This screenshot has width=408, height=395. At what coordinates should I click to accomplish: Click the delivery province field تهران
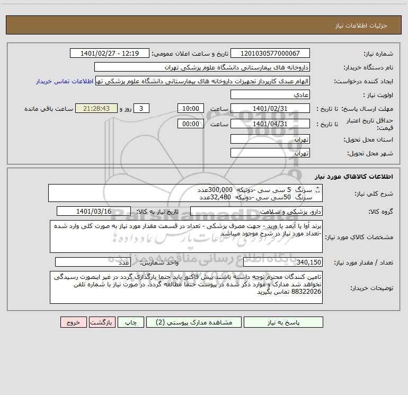click(x=270, y=139)
